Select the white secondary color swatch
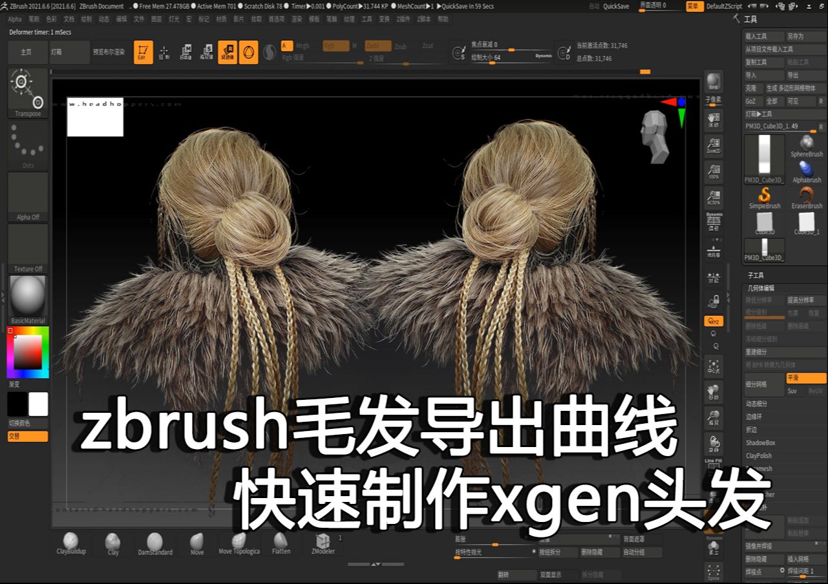Viewport: 828px width, 584px height. 38,404
